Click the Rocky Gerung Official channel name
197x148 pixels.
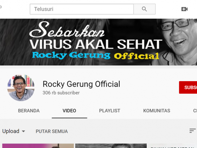point(81,84)
